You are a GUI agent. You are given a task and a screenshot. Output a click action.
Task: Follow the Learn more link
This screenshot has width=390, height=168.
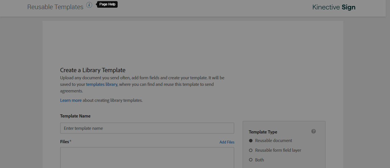click(x=71, y=100)
